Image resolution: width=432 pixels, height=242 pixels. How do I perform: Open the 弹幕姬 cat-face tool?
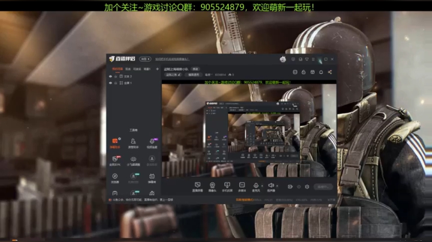point(152,178)
